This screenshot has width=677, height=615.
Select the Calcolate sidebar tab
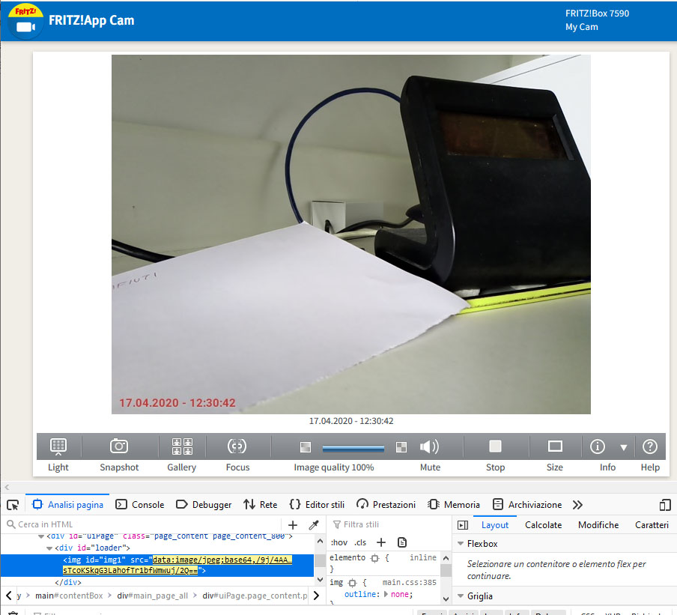(x=543, y=525)
